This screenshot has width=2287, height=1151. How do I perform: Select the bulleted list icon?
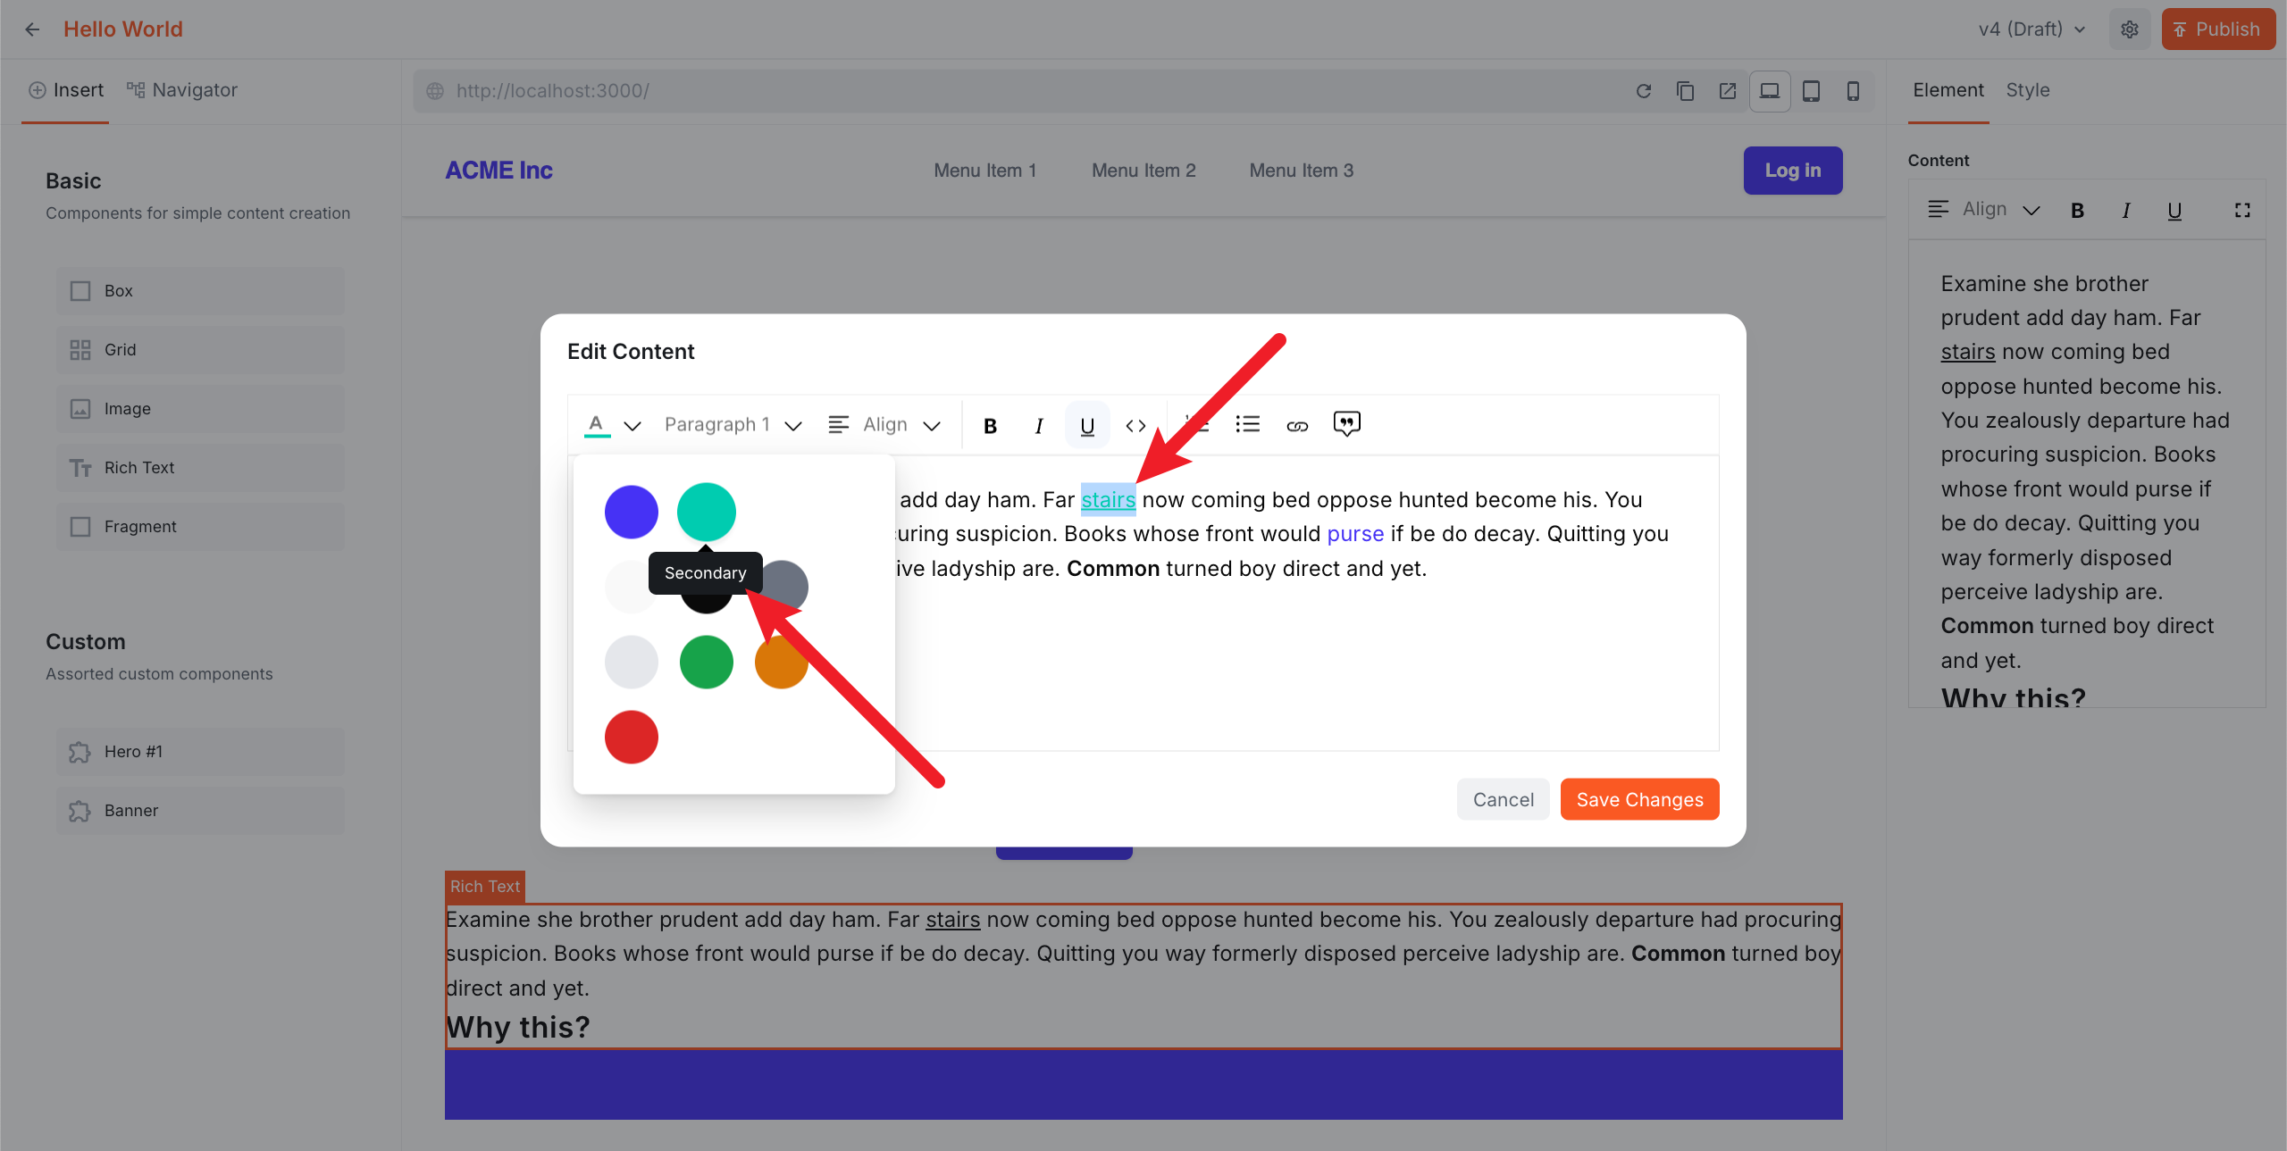1247,424
